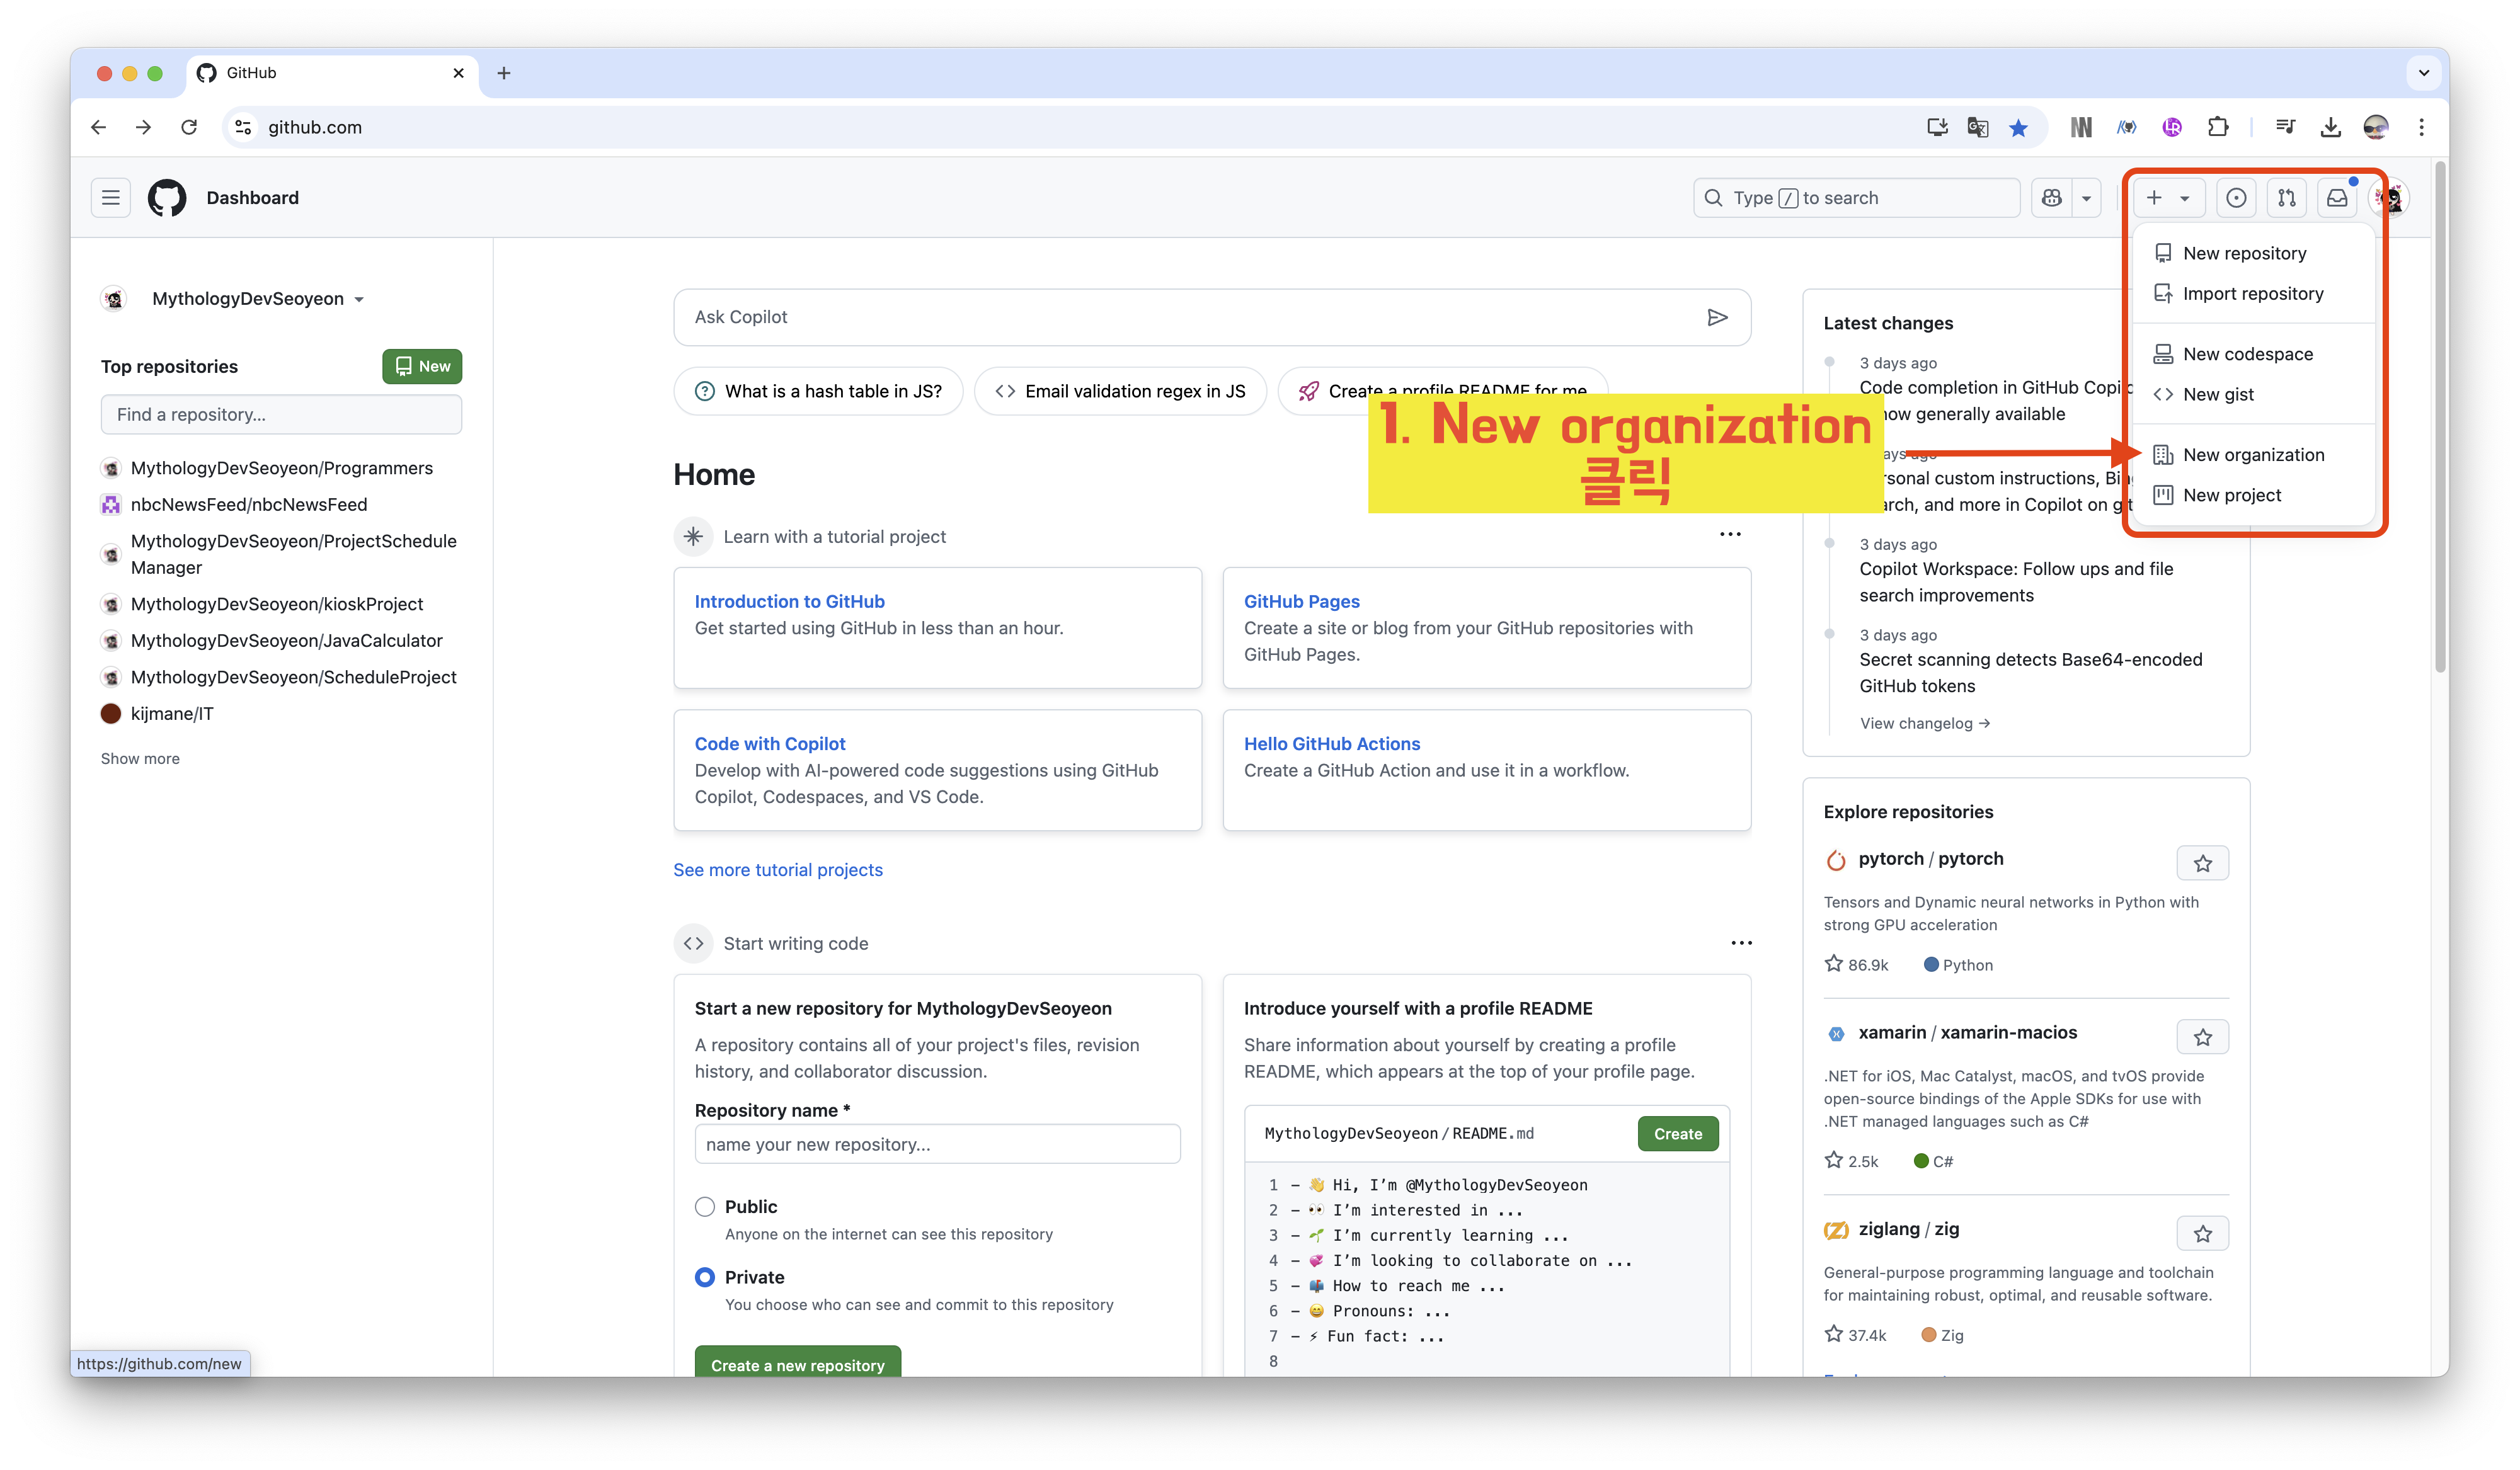Viewport: 2520px width, 1470px height.
Task: Open the hamburger navigation menu
Action: pos(111,198)
